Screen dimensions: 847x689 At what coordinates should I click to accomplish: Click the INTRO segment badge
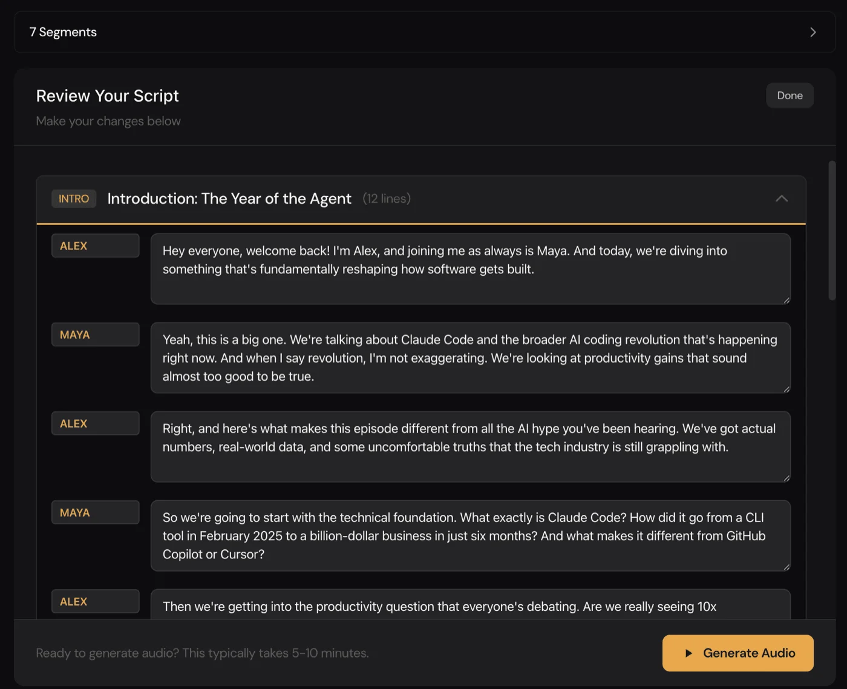pyautogui.click(x=74, y=198)
